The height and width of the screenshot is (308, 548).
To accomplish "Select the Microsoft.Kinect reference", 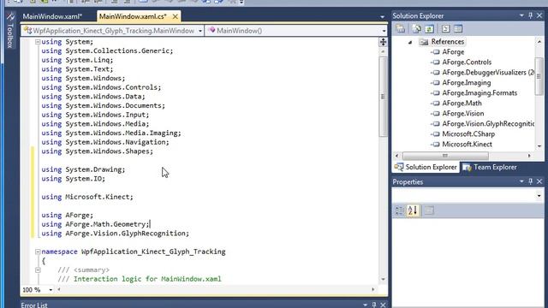I will (467, 145).
